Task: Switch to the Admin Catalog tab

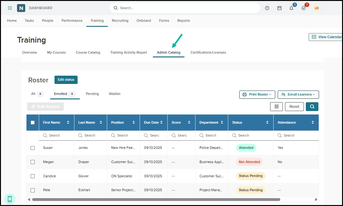Action: coord(169,53)
